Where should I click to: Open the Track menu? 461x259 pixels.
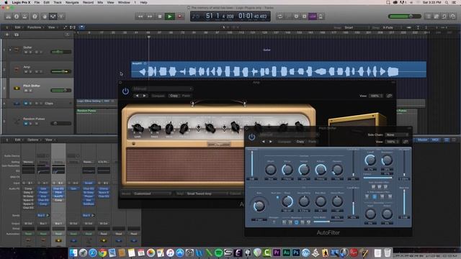coord(58,2)
